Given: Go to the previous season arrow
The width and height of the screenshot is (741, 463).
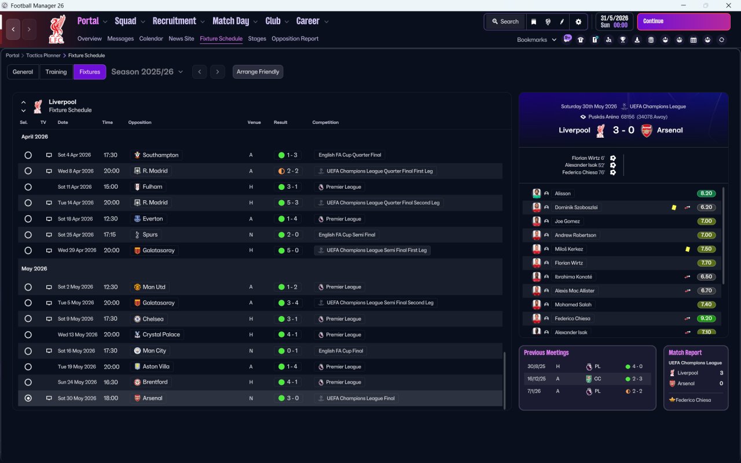Looking at the screenshot, I should (199, 72).
